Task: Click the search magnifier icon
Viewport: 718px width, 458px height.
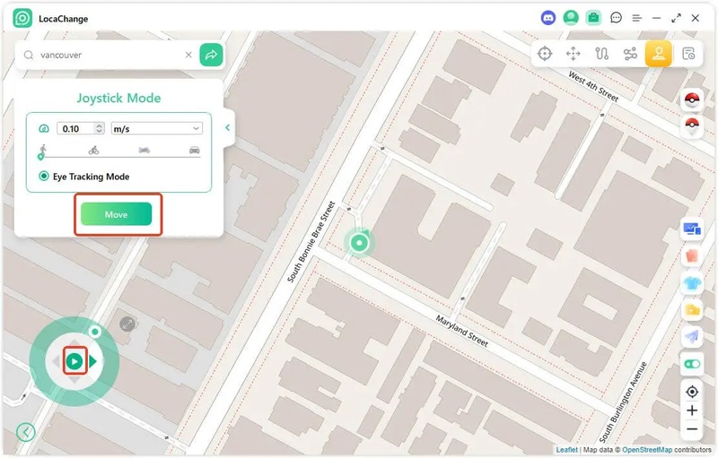Action: coord(29,55)
